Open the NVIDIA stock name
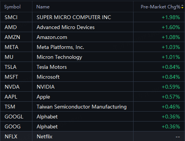This screenshot has width=185, height=141. 46,87
